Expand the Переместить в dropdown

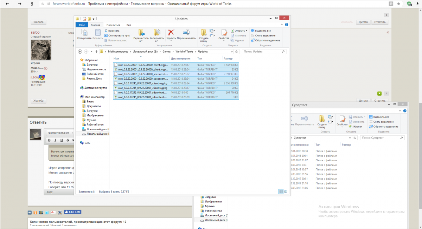click(x=141, y=41)
